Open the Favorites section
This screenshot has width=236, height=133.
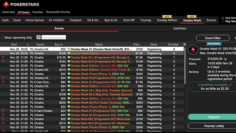pos(38,12)
